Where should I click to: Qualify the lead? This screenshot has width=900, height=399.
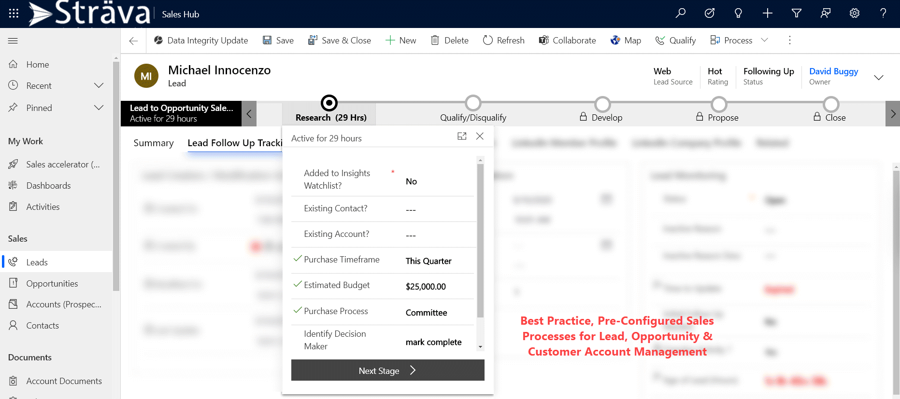click(675, 41)
